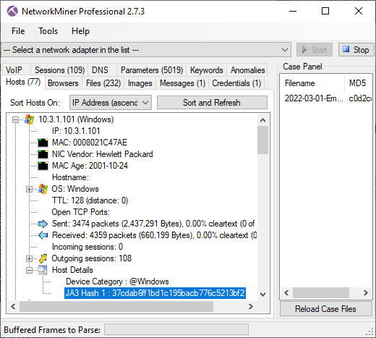Viewport: 376px width, 338px height.
Task: Maximize the NetworkMiner window
Action: pyautogui.click(x=325, y=11)
